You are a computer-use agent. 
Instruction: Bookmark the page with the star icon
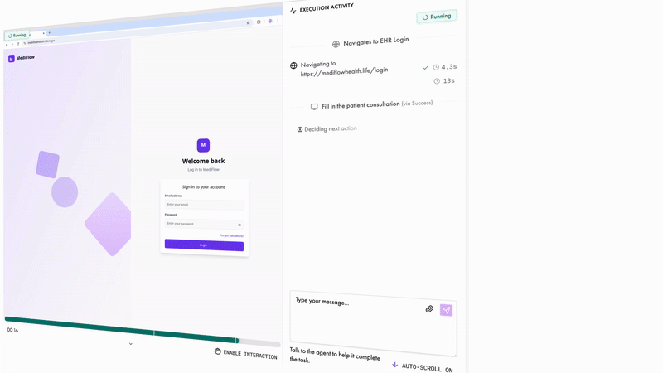pyautogui.click(x=248, y=23)
